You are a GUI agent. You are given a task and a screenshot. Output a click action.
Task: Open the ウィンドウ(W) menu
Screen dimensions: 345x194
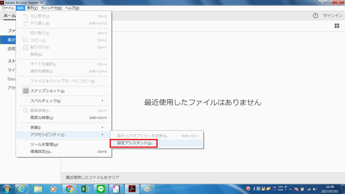[x=51, y=8]
